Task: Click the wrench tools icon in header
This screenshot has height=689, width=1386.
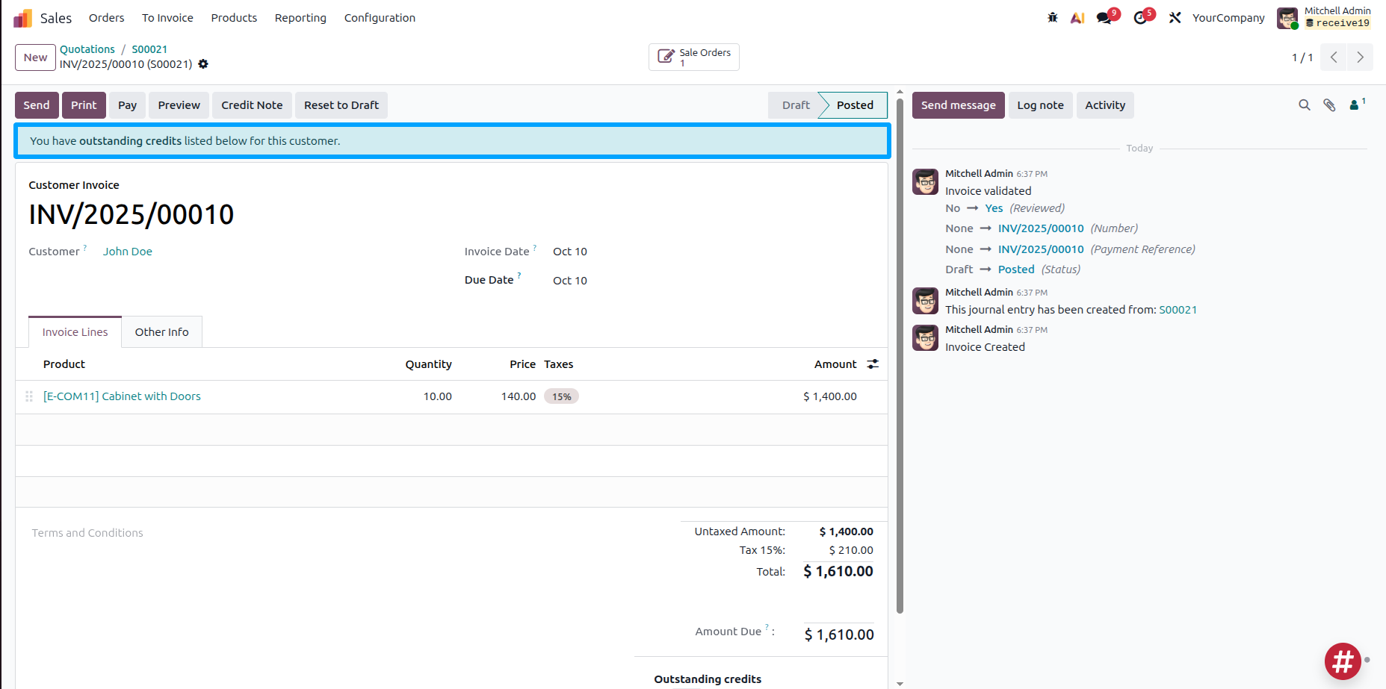Action: pyautogui.click(x=1175, y=18)
